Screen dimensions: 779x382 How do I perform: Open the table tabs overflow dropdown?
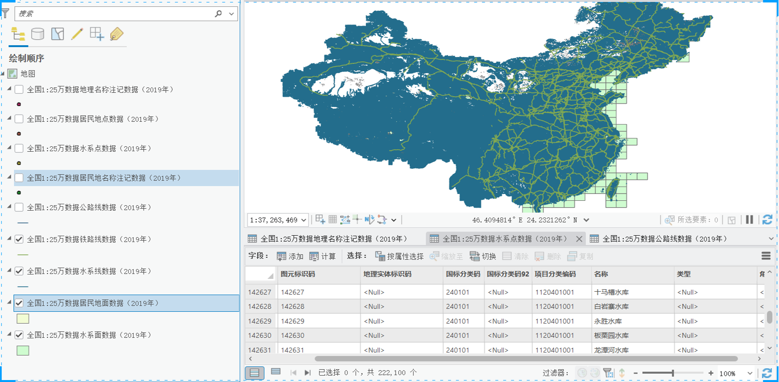point(771,239)
